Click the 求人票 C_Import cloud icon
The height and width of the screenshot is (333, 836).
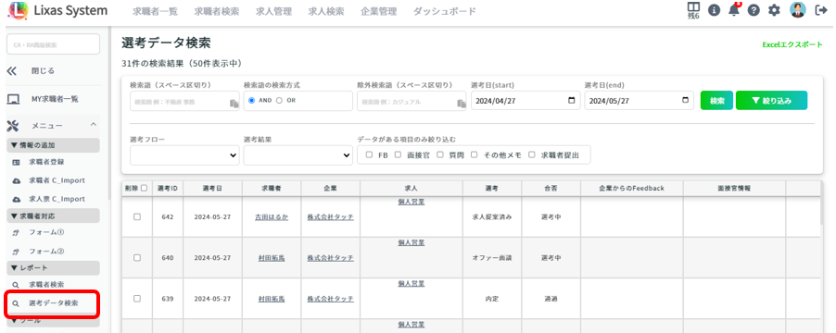click(16, 199)
